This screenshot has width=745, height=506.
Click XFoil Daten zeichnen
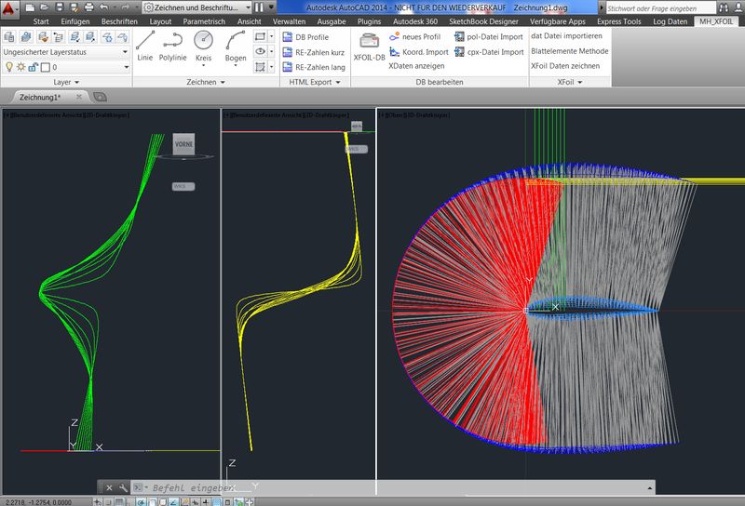pos(565,66)
